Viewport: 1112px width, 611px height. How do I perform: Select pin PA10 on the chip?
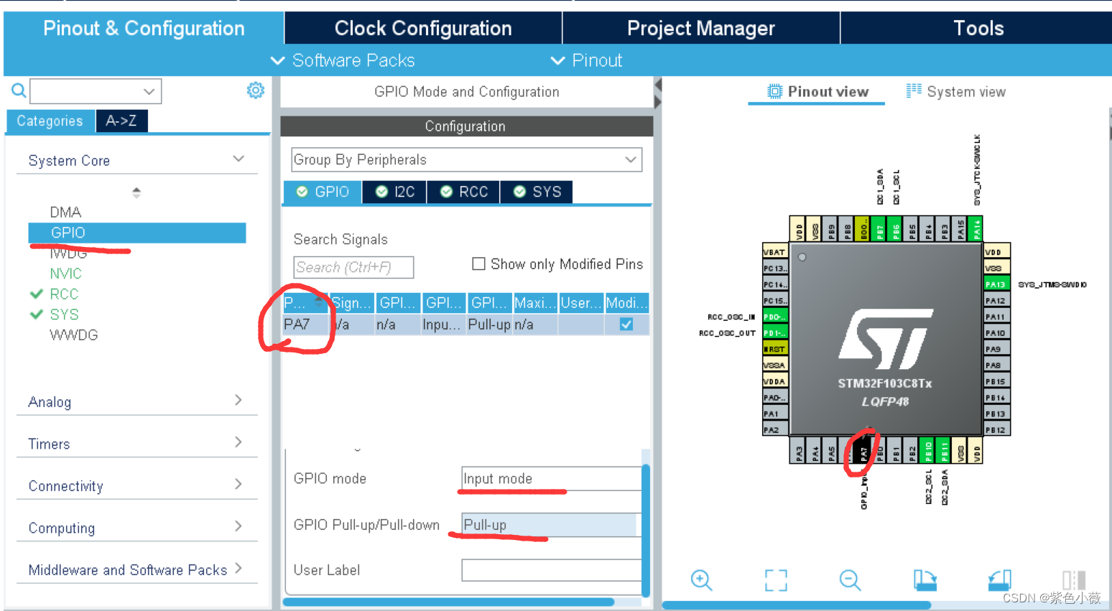[x=996, y=333]
